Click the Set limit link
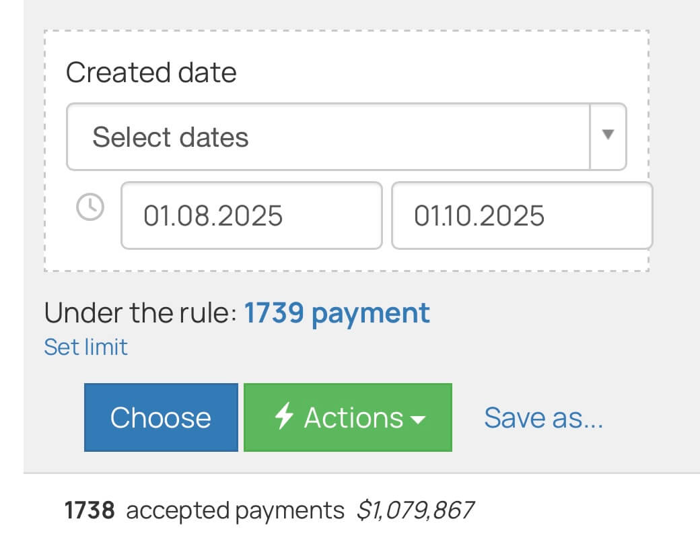Viewport: 700px width, 538px height. 85,347
